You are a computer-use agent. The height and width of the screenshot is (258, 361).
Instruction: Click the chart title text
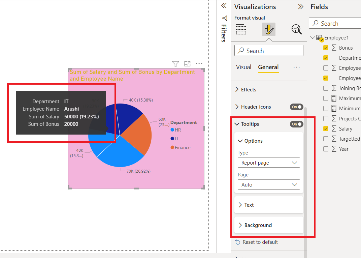[132, 76]
